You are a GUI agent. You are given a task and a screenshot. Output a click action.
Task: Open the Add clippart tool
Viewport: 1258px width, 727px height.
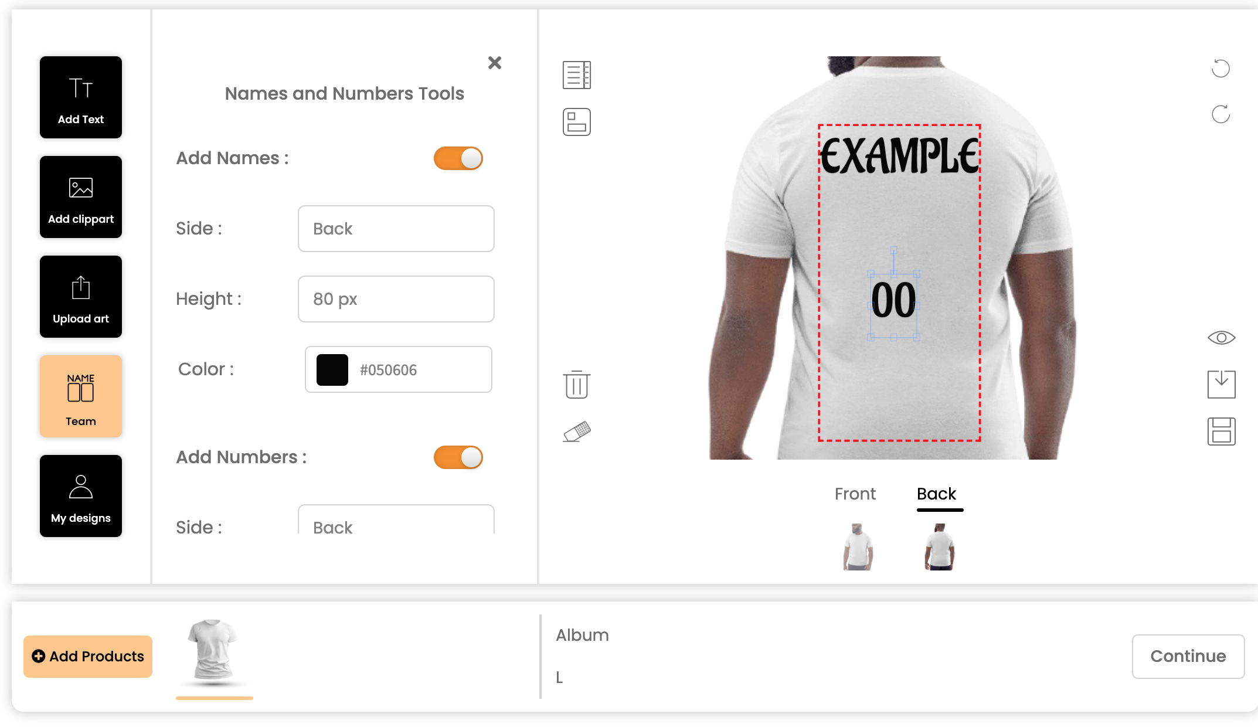pos(81,197)
